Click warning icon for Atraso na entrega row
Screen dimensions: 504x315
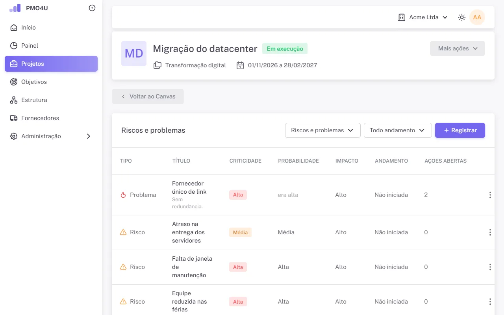coord(123,232)
